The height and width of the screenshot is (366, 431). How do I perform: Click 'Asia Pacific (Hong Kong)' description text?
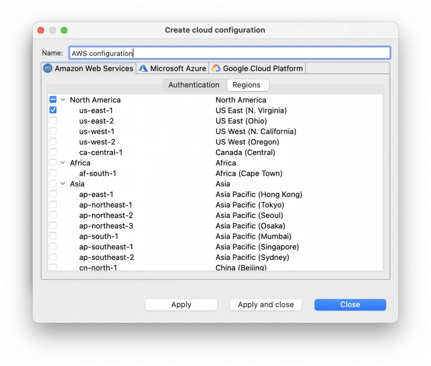[259, 194]
